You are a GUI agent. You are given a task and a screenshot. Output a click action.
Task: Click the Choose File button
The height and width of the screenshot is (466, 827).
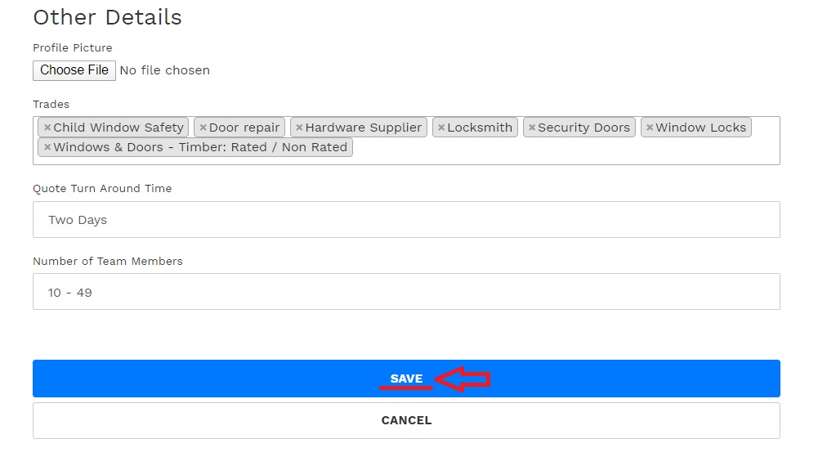pyautogui.click(x=74, y=70)
